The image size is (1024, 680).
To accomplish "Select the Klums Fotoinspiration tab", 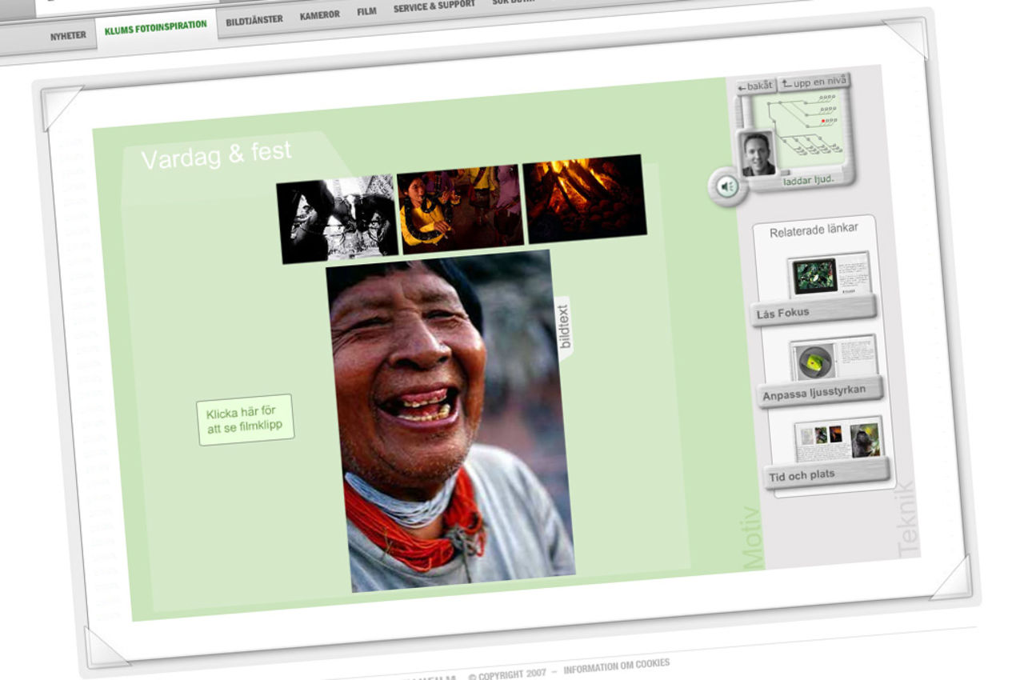I will tap(155, 28).
